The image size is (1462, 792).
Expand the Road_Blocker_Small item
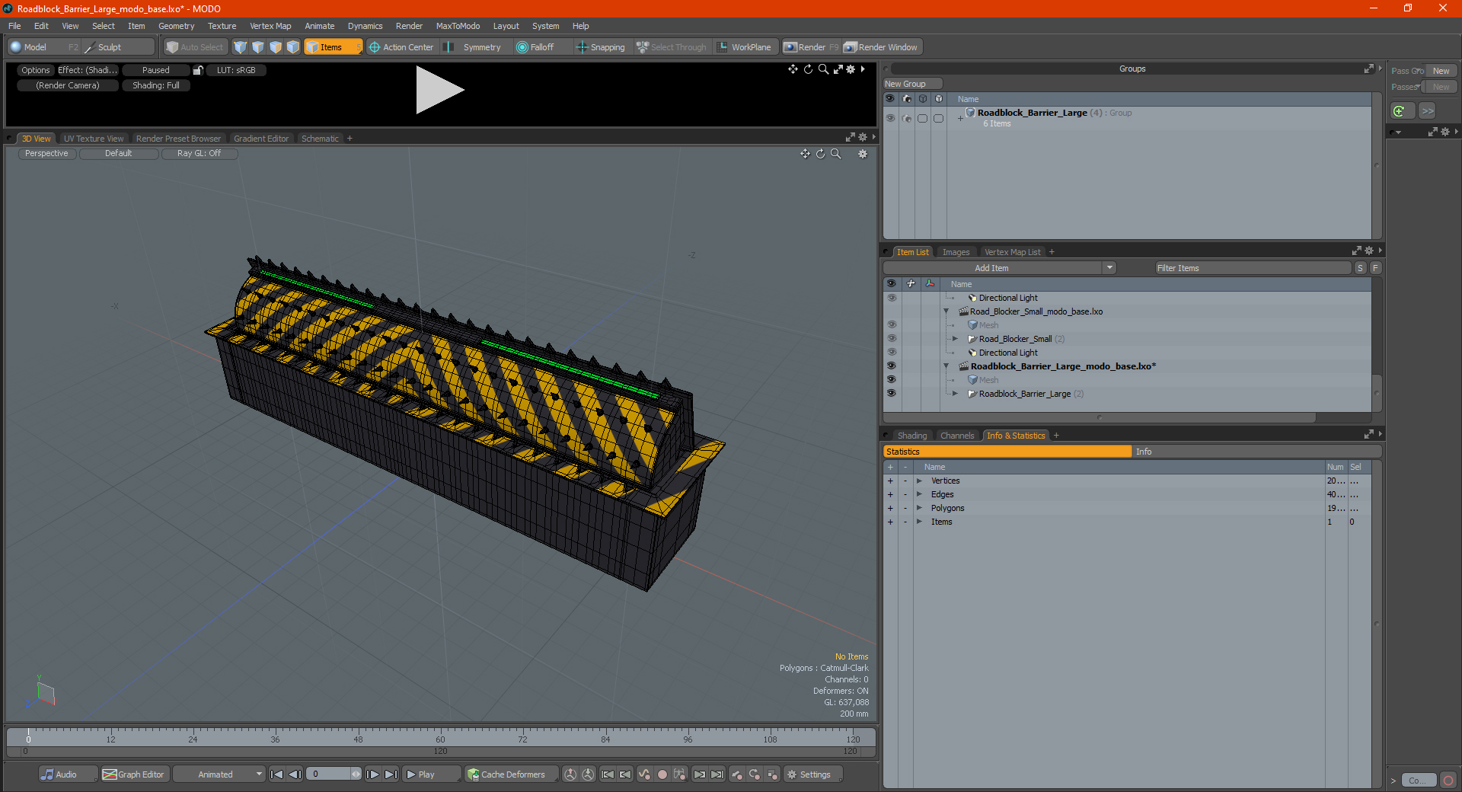(955, 339)
